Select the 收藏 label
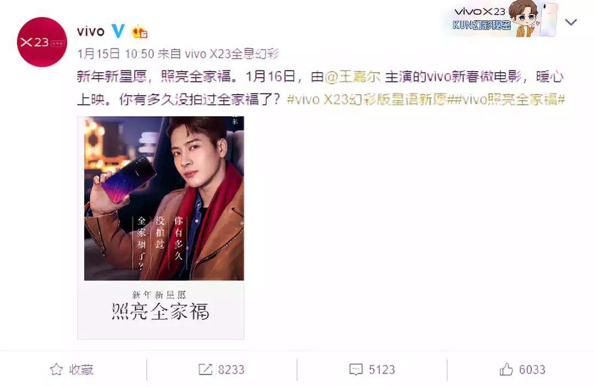 point(81,369)
